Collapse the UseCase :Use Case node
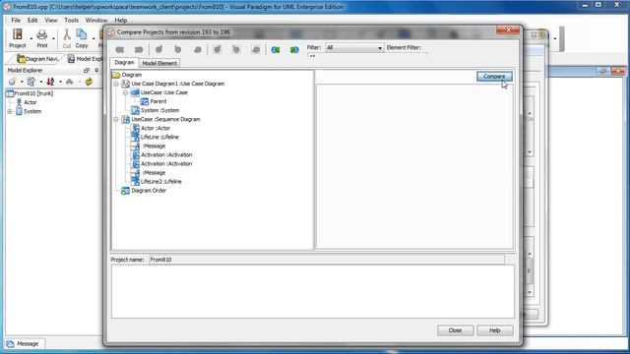The width and height of the screenshot is (630, 354). [x=125, y=92]
